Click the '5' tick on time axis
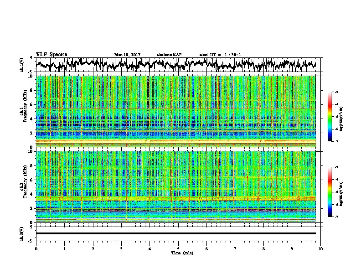The width and height of the screenshot is (361, 279). pyautogui.click(x=178, y=249)
